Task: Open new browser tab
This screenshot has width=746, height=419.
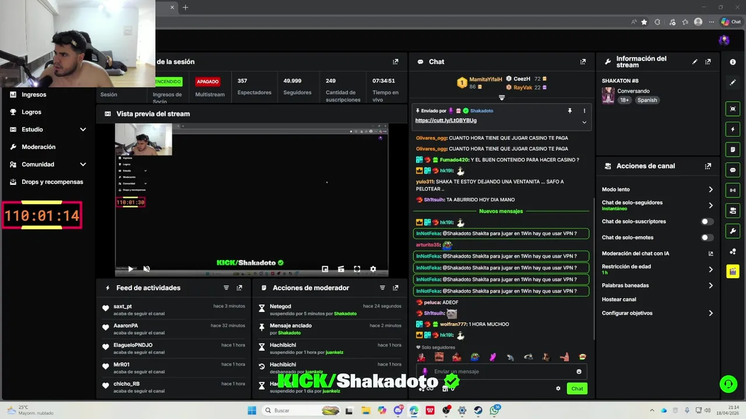Action: tap(185, 8)
